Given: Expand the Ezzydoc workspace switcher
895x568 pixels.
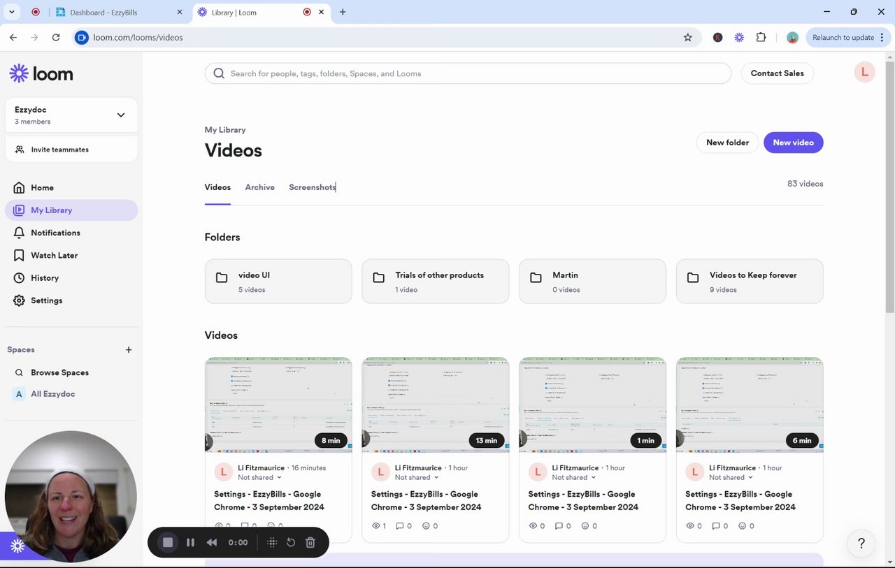Looking at the screenshot, I should coord(71,115).
